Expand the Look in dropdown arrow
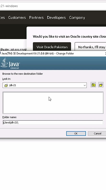 (x=85, y=85)
